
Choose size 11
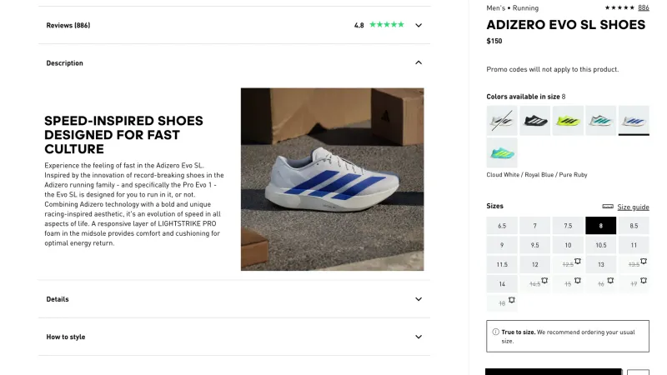(x=634, y=245)
